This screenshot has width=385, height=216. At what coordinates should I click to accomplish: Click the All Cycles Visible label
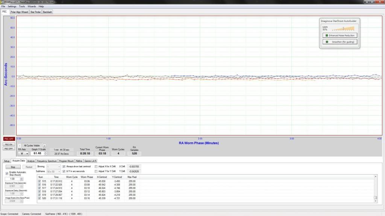point(32,145)
